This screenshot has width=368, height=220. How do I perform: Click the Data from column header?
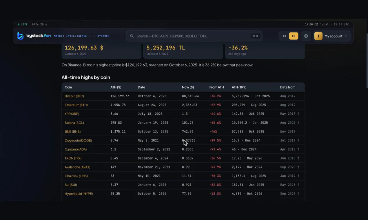288,87
